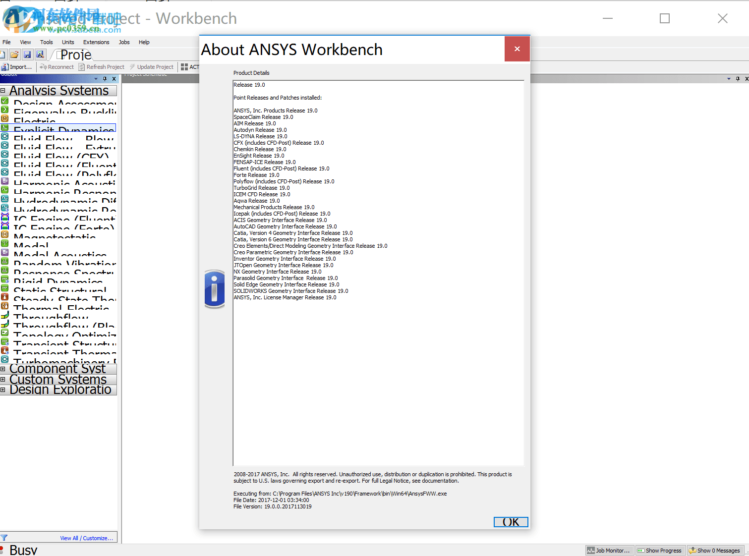The height and width of the screenshot is (556, 749).
Task: Click the IC Engine (Fluent) icon
Action: 5,217
